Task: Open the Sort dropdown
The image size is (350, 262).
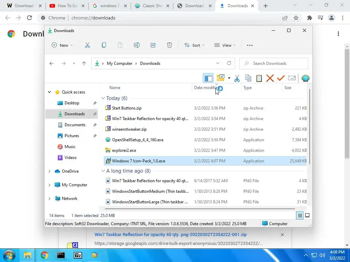Action: point(194,45)
